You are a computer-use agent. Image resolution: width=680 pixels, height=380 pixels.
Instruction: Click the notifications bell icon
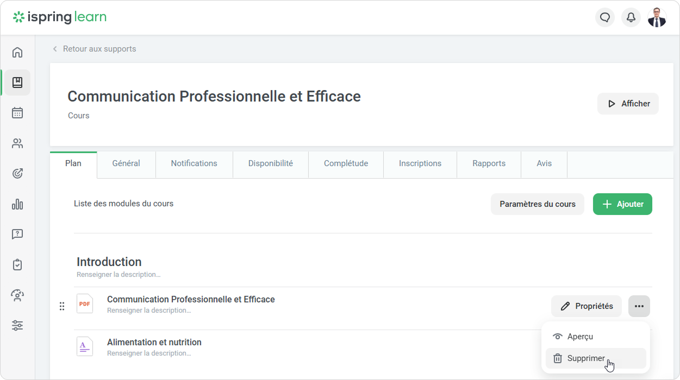click(631, 17)
